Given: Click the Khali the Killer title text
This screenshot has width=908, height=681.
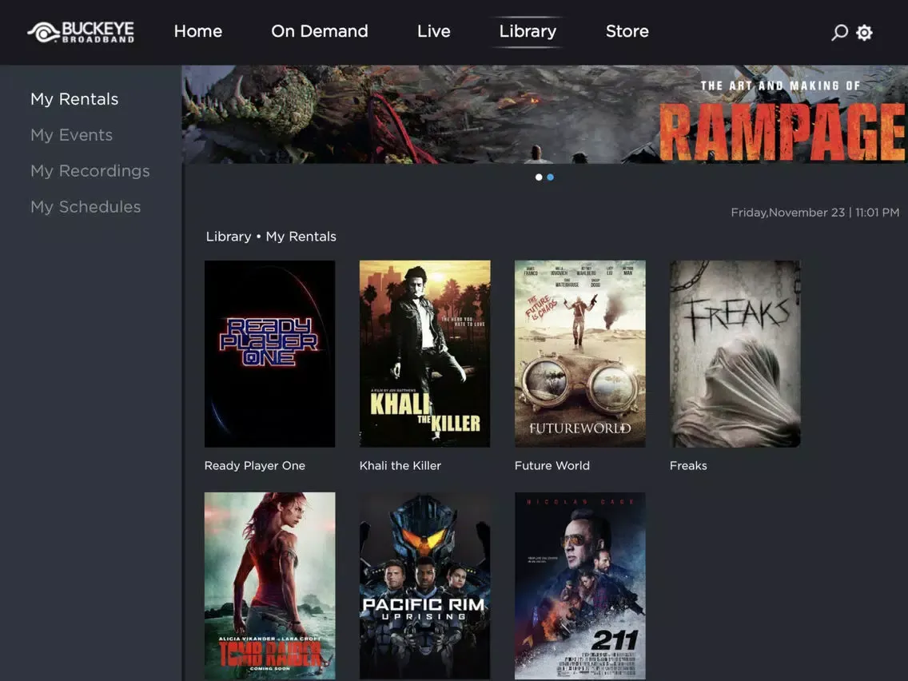Looking at the screenshot, I should 400,465.
